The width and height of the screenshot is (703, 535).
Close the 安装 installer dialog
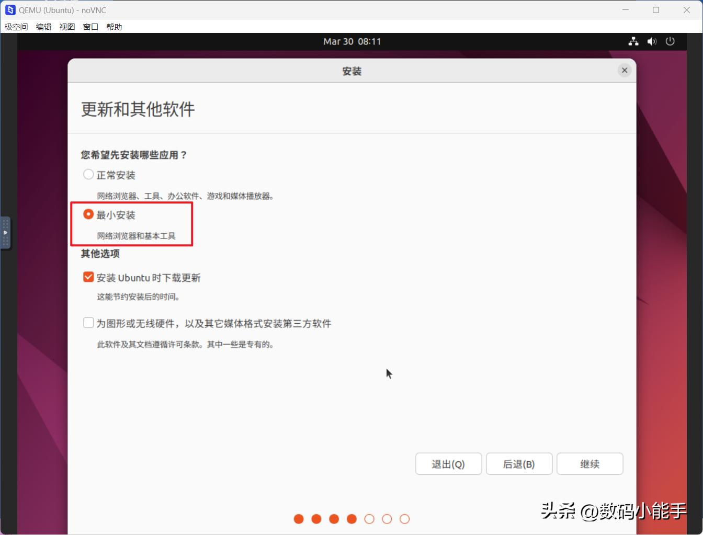click(x=625, y=70)
